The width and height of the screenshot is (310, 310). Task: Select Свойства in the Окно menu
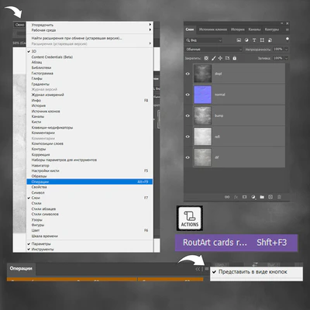point(90,187)
